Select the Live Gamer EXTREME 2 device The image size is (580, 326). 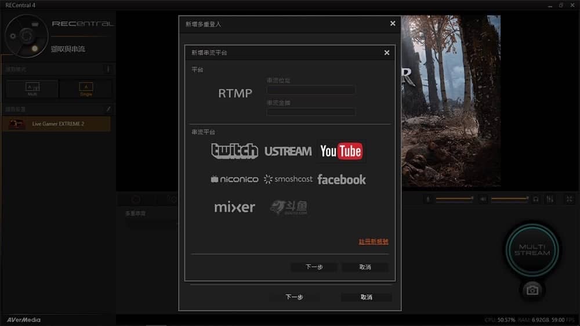coord(56,124)
